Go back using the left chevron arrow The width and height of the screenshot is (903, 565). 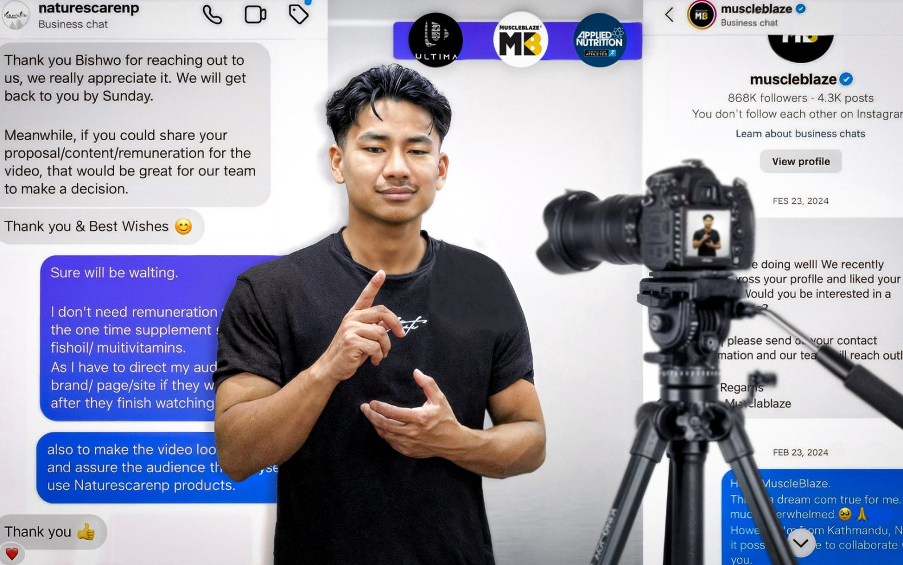pyautogui.click(x=669, y=15)
